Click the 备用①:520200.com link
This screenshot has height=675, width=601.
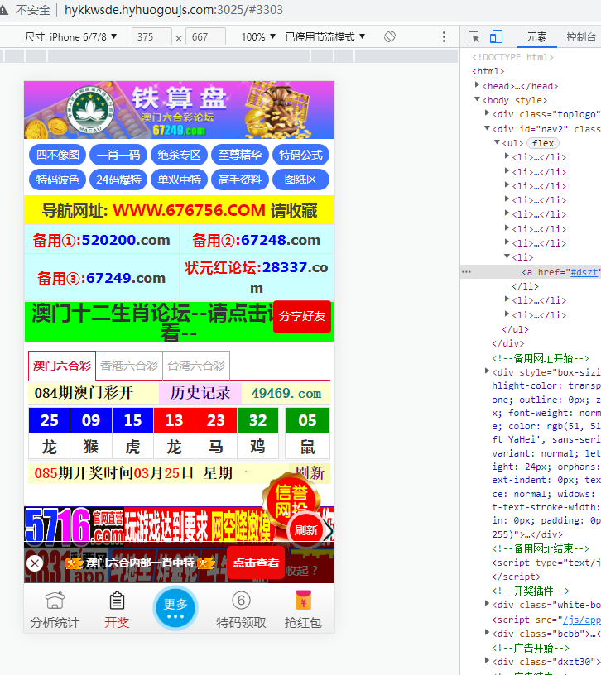coord(102,240)
